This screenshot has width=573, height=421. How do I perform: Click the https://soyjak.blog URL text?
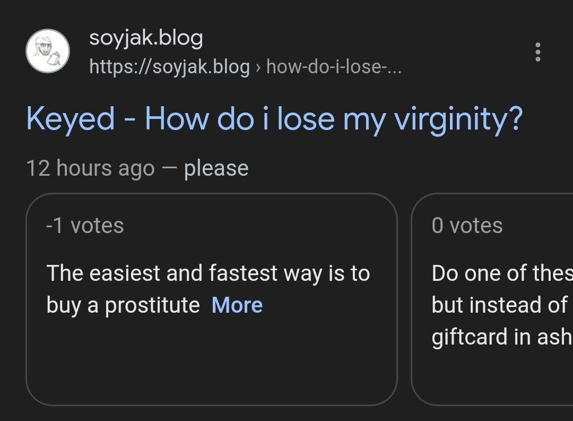click(x=169, y=67)
